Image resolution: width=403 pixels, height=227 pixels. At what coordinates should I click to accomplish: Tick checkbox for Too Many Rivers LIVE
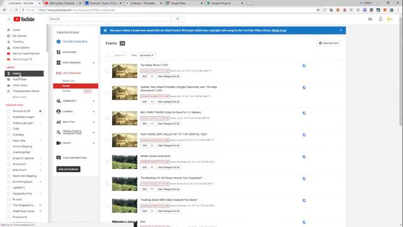[107, 71]
